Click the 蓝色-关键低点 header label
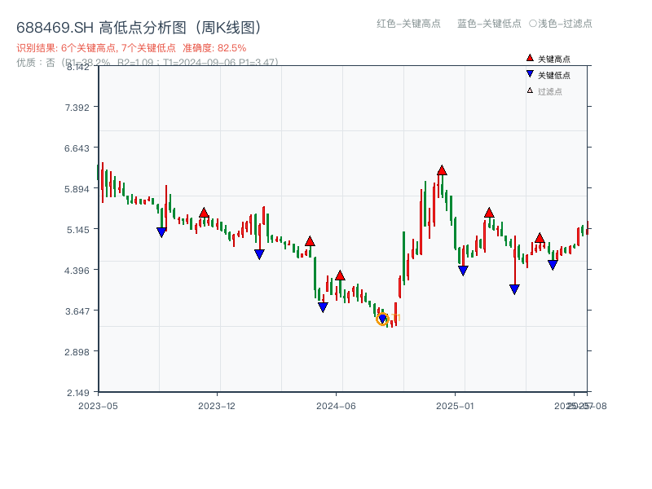Screen dimensions: 652x489 pos(489,24)
